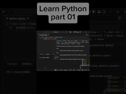Change line endings via CRLF
126x94 pixels.
tap(74, 70)
